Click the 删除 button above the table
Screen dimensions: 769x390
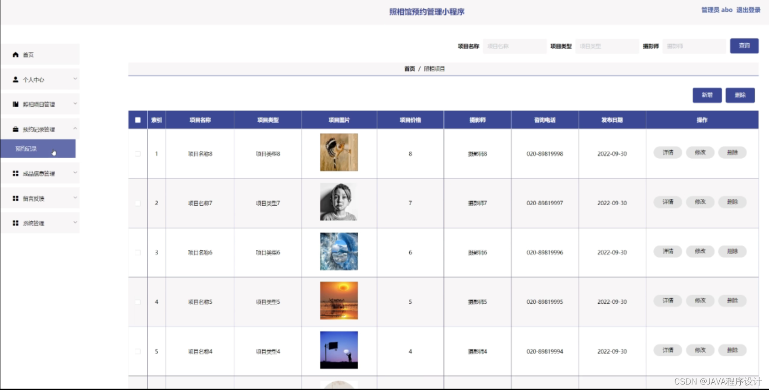point(740,95)
